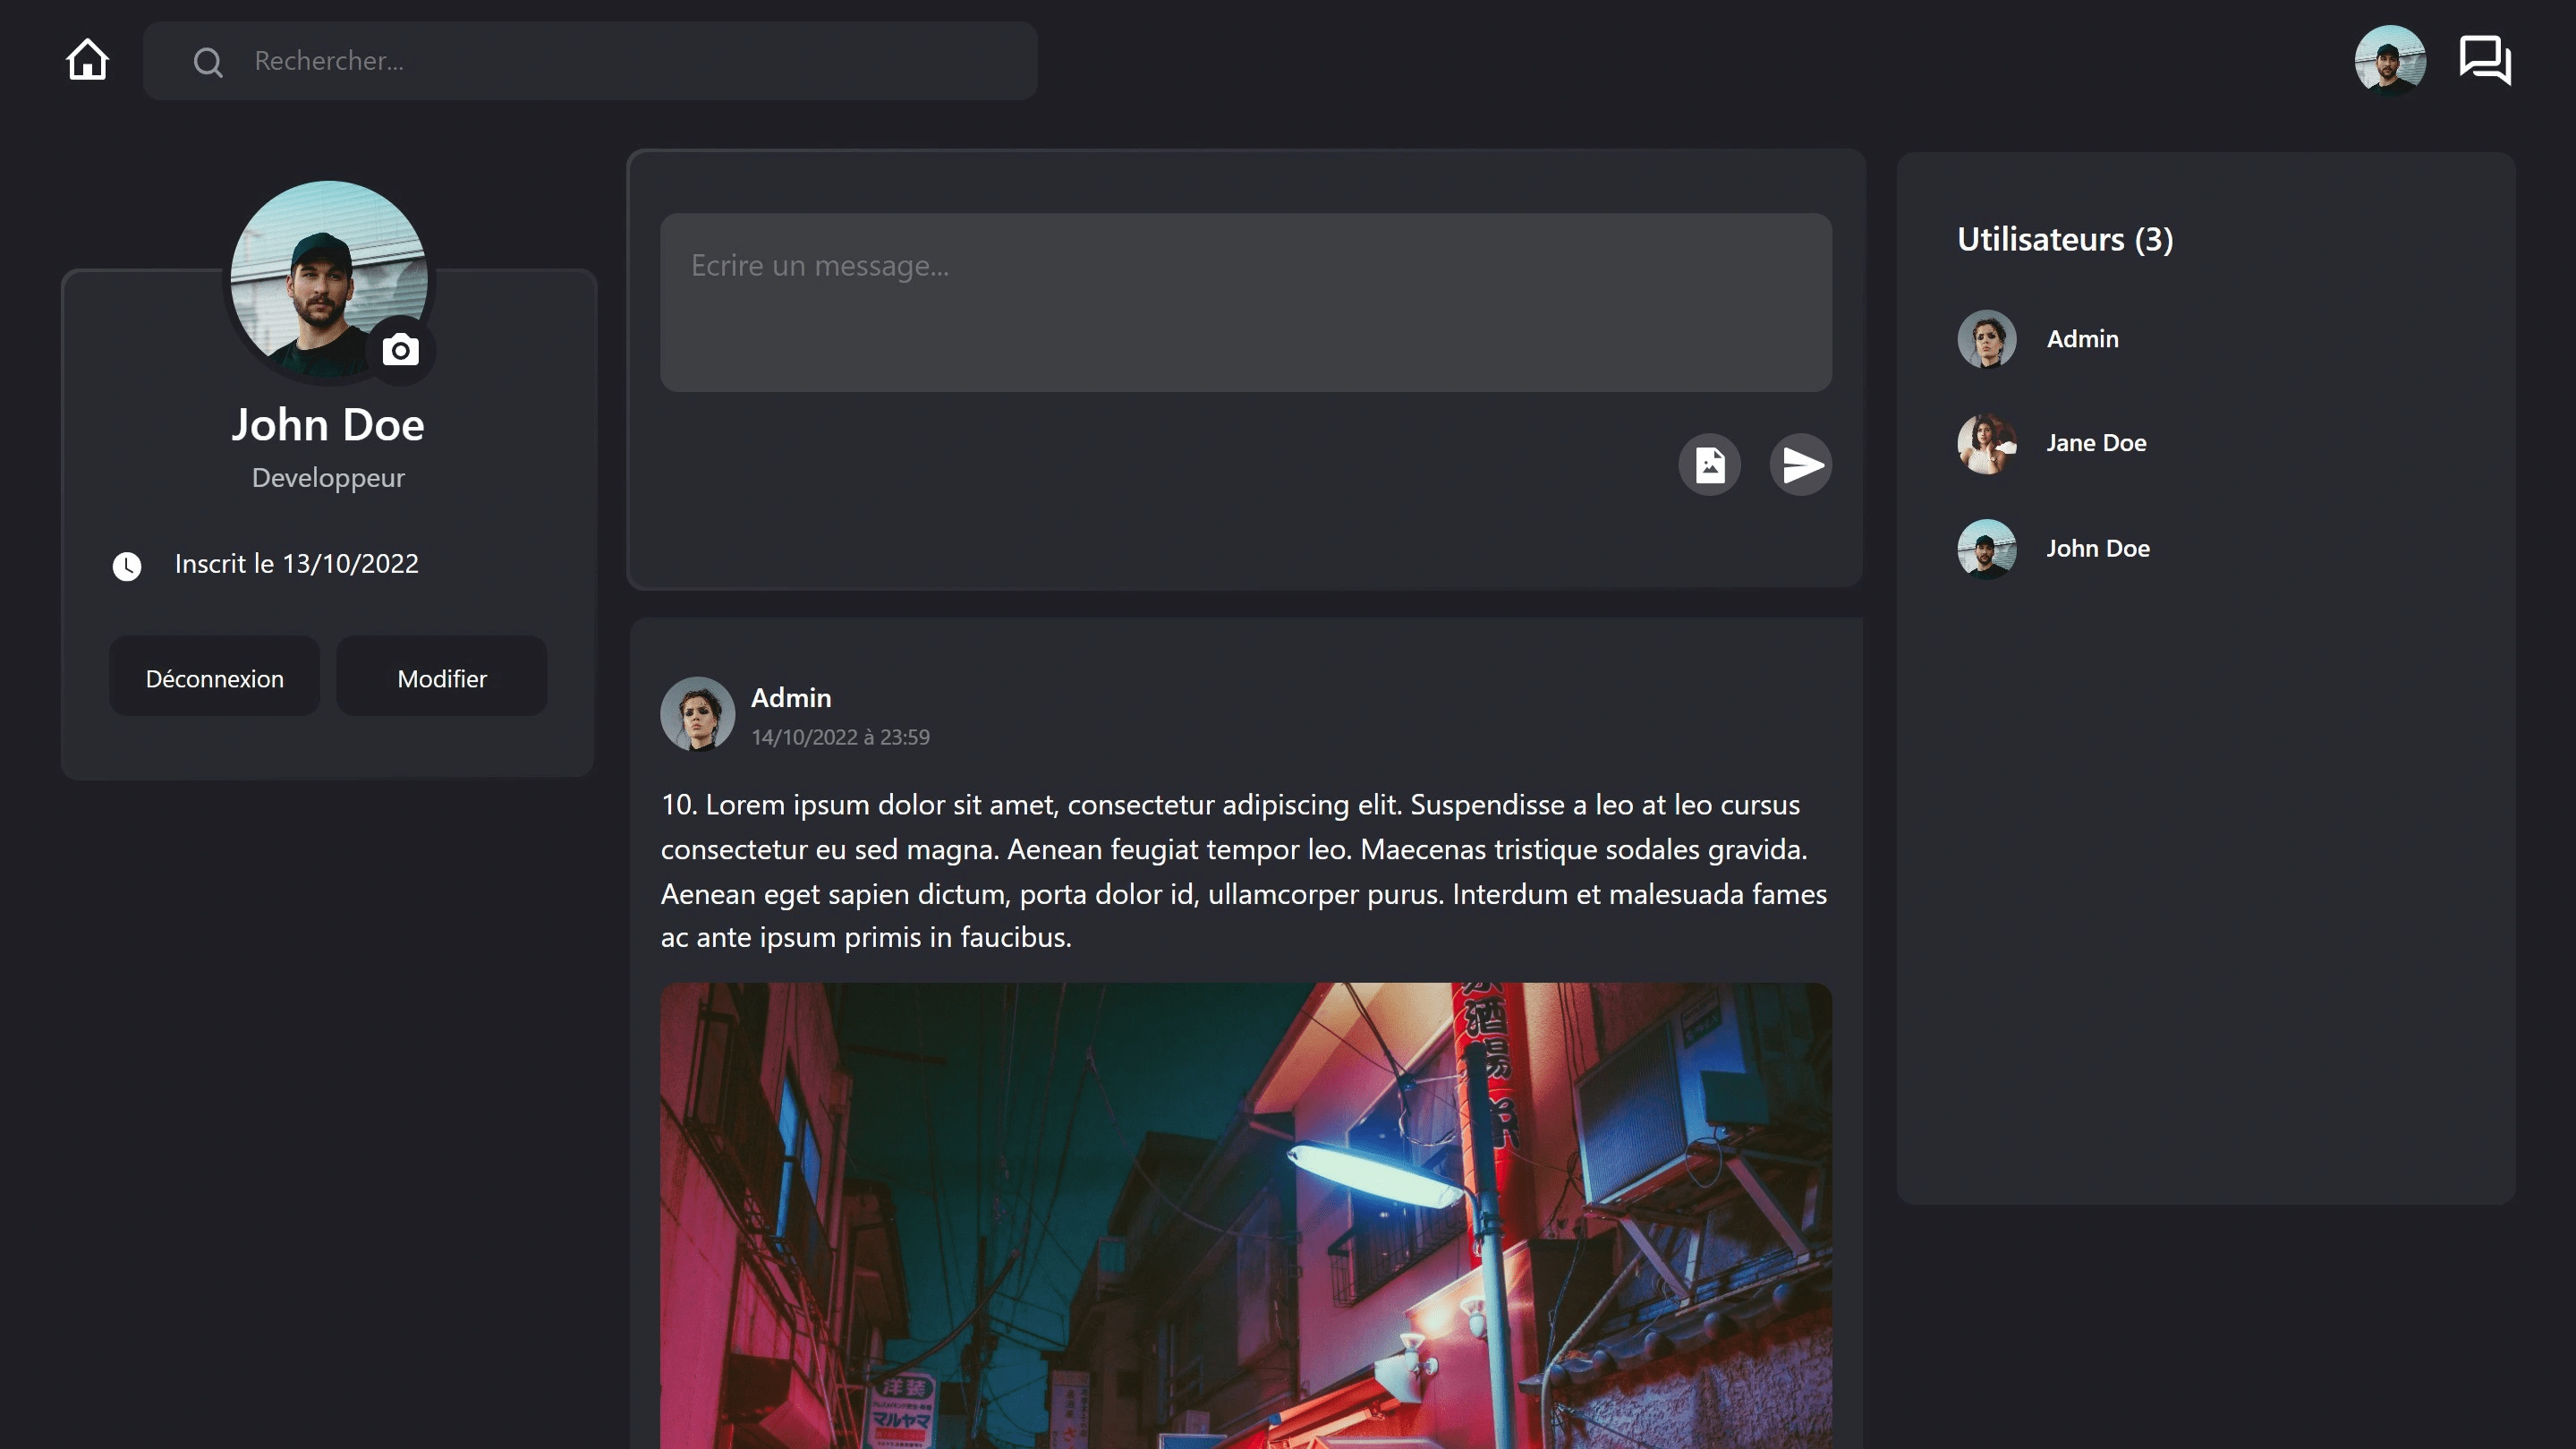This screenshot has height=1449, width=2576.
Task: Select Admin in the users list
Action: coord(2082,339)
